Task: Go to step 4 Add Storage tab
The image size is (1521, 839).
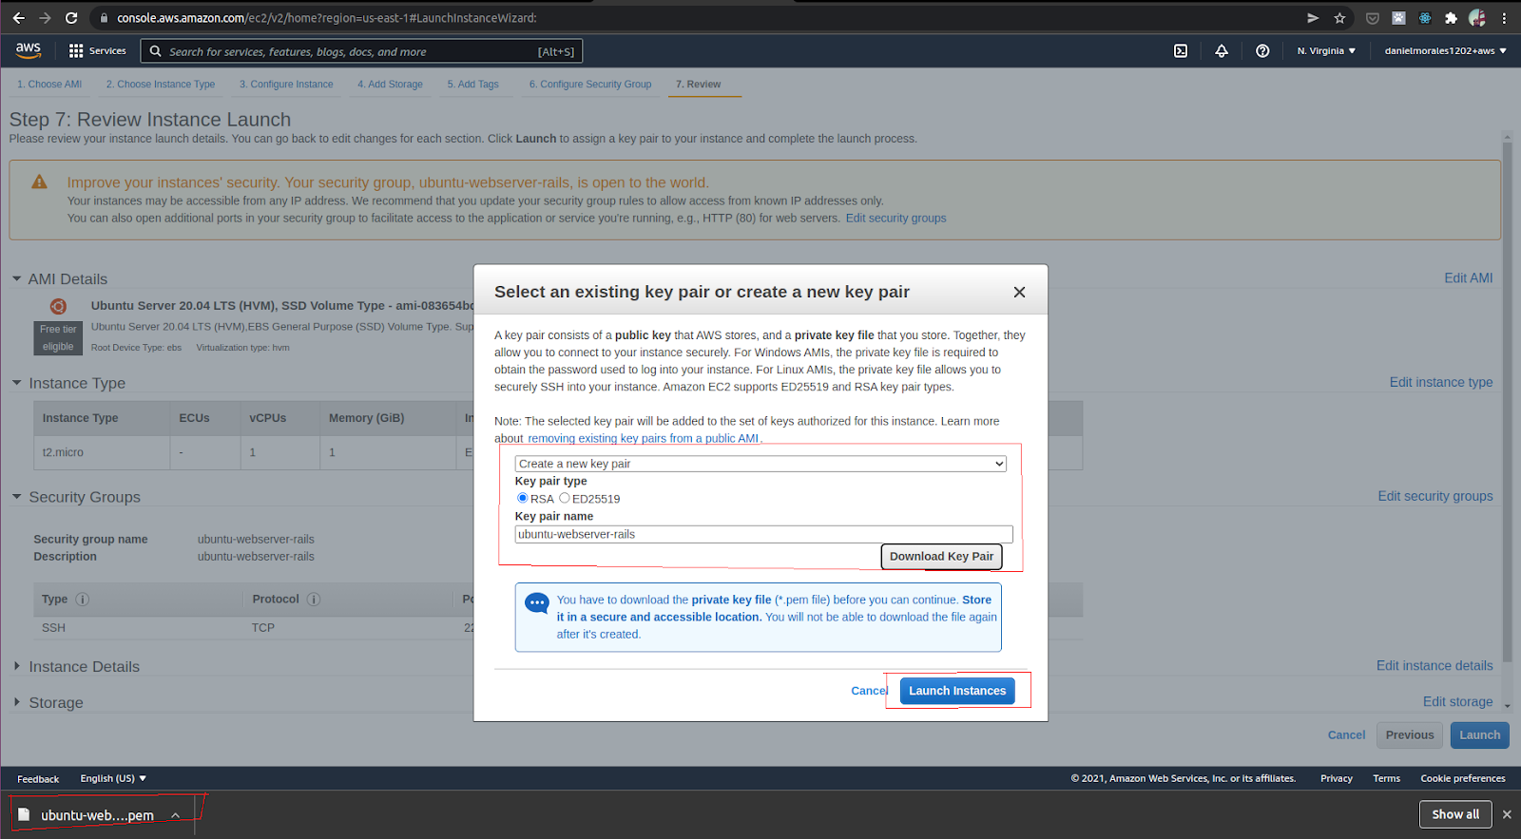Action: [390, 85]
